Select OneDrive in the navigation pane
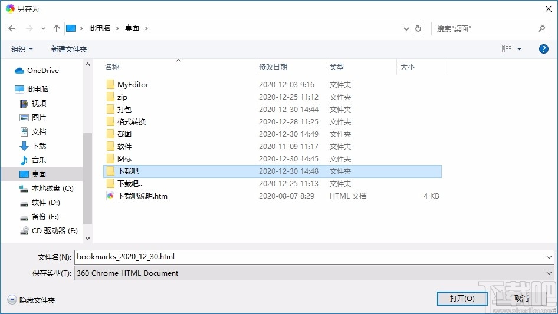This screenshot has width=558, height=314. [37, 71]
